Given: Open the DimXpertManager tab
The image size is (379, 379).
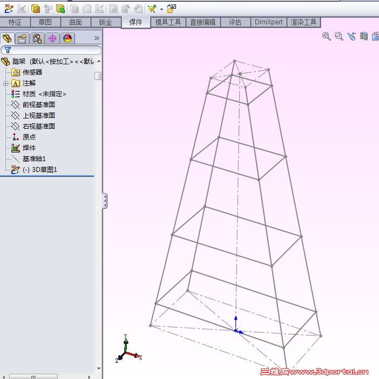Looking at the screenshot, I should 52,38.
